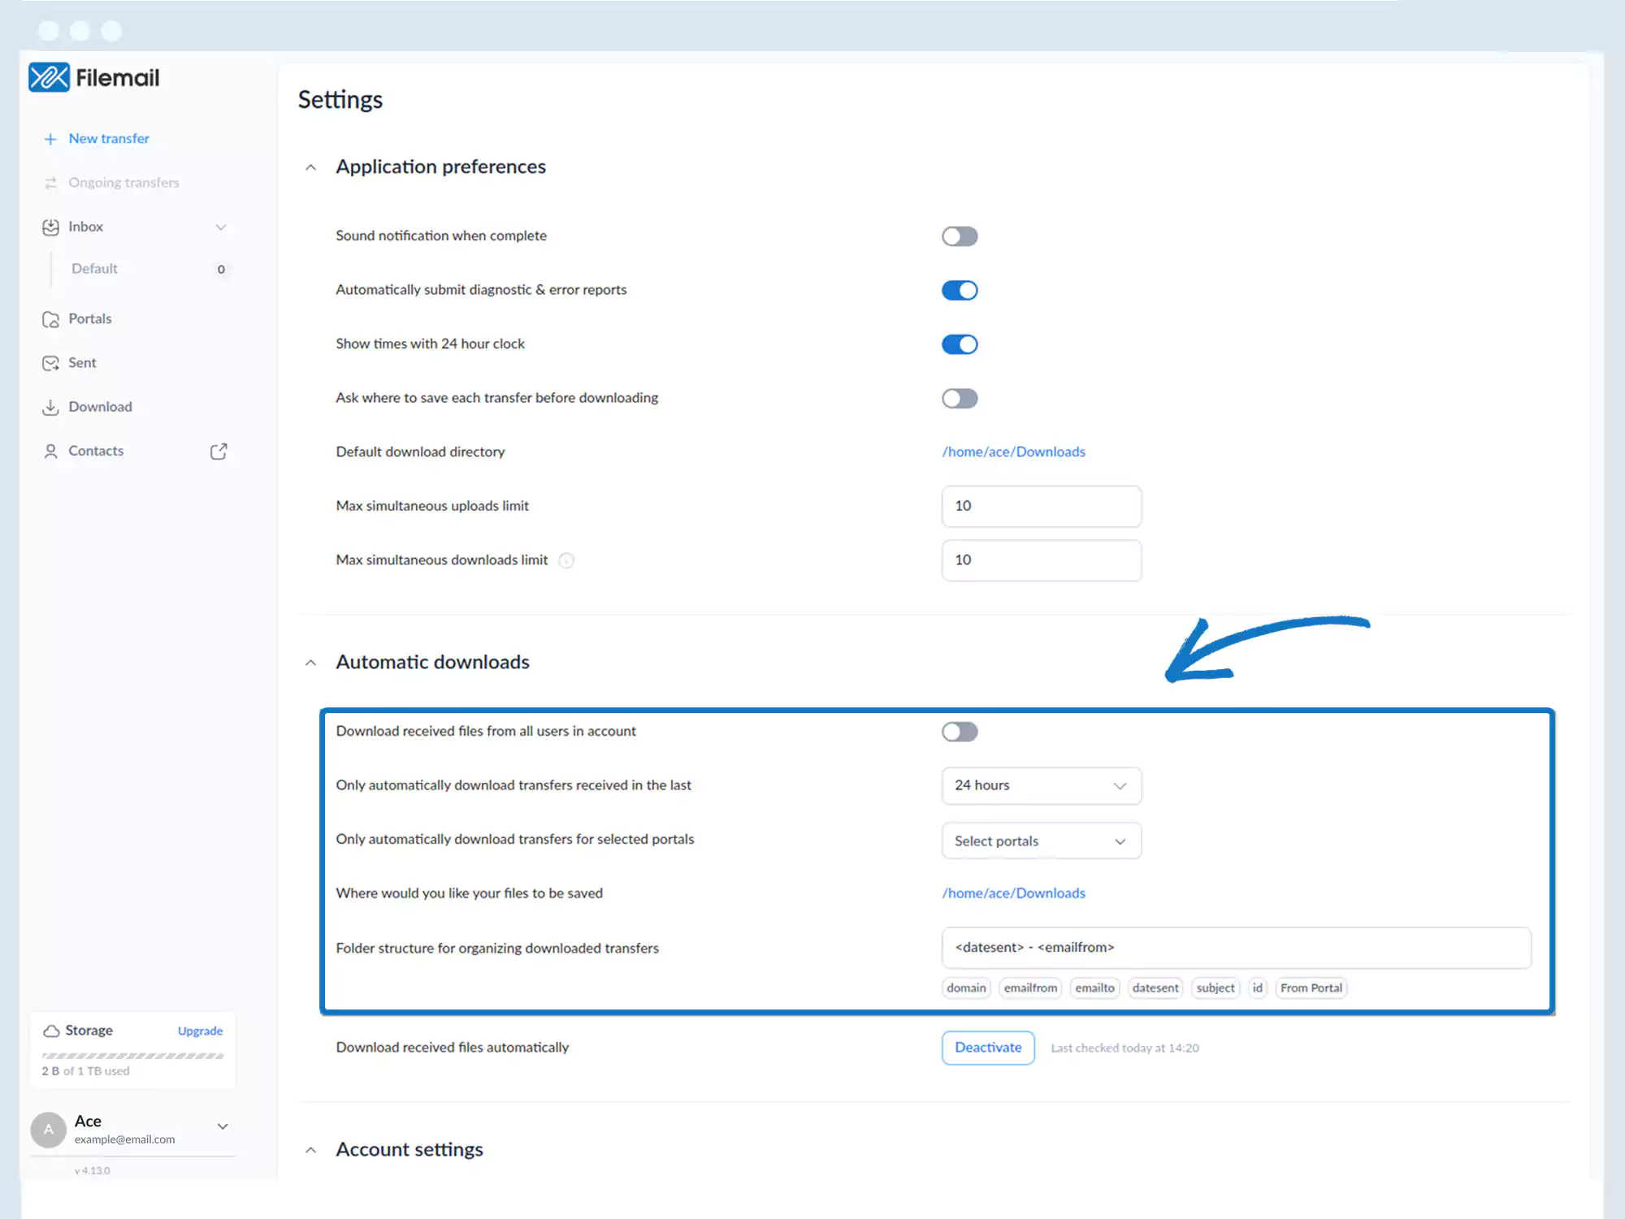Click the Sent envelope icon
This screenshot has height=1219, width=1625.
[50, 363]
